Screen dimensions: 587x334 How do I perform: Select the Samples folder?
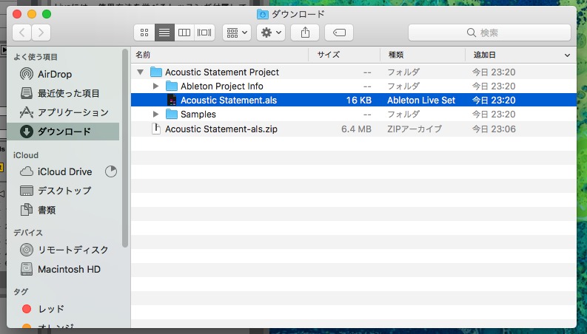coord(353,115)
